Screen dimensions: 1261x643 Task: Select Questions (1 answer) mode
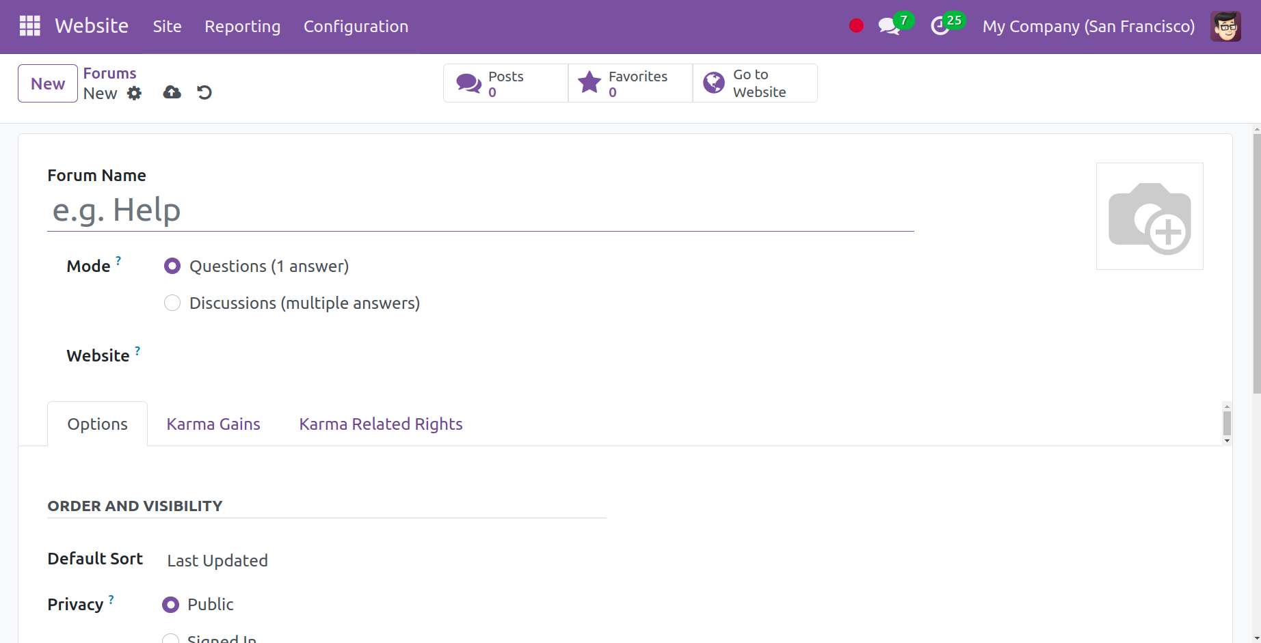(172, 266)
